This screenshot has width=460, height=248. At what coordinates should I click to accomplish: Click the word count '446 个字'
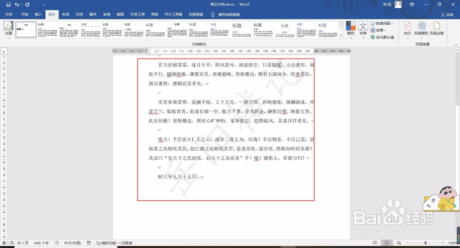[x=41, y=243]
